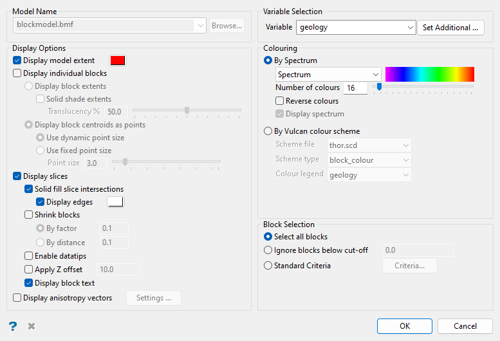Click the blue help question mark icon
The width and height of the screenshot is (500, 341).
(x=12, y=326)
